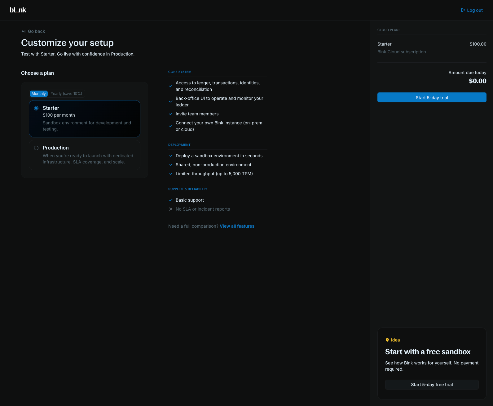Click the Blnk logo
The image size is (493, 406).
click(x=18, y=10)
